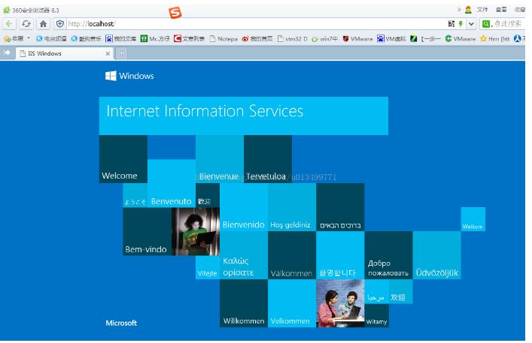Open the VM虚拟 bookmark with paw icon

coord(391,38)
